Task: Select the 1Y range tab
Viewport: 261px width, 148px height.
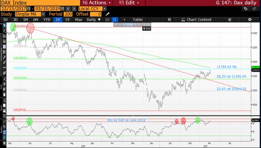Action: (57, 19)
